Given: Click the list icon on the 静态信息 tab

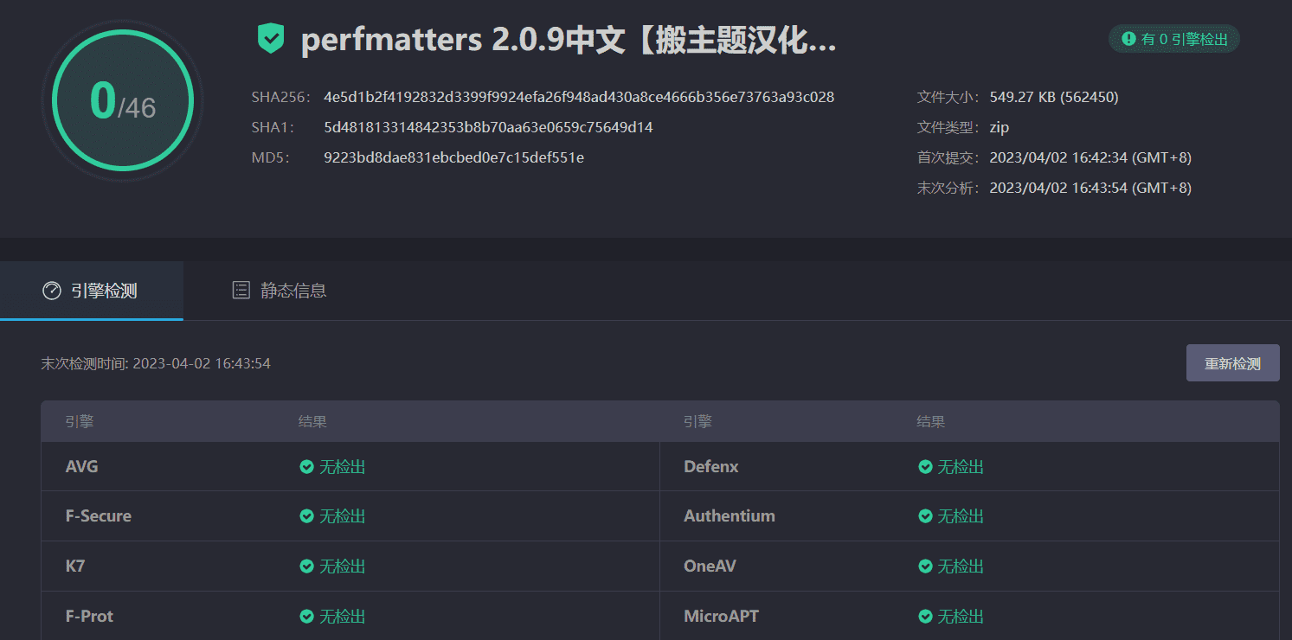Looking at the screenshot, I should tap(241, 291).
